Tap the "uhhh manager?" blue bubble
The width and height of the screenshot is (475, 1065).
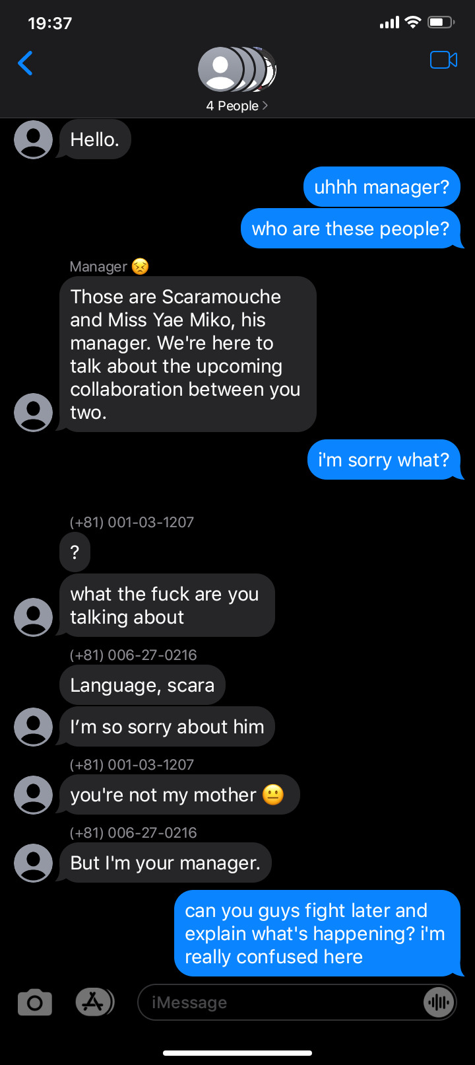382,187
